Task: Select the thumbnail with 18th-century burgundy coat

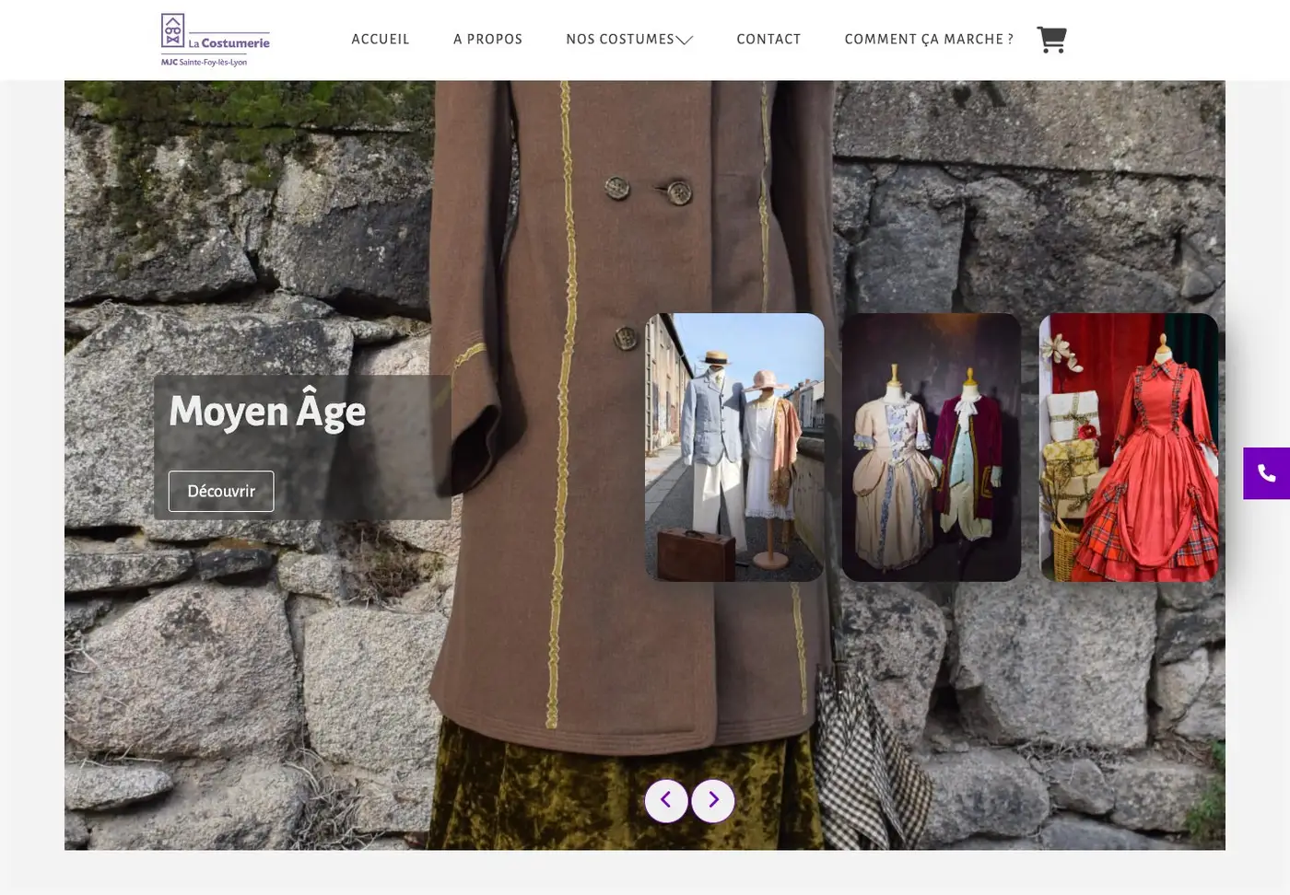Action: (x=932, y=447)
